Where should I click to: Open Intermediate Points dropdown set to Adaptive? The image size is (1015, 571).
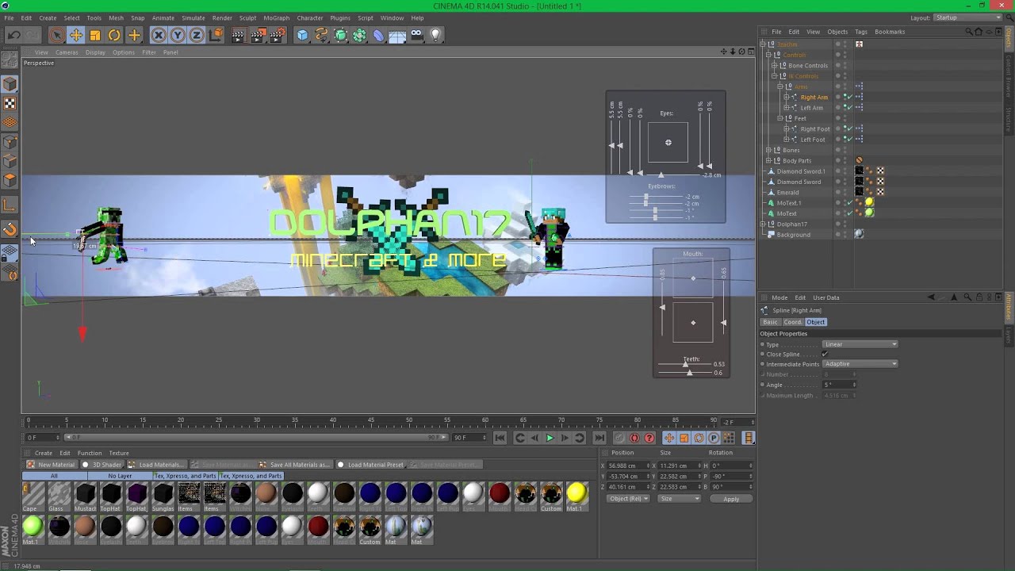(x=860, y=364)
